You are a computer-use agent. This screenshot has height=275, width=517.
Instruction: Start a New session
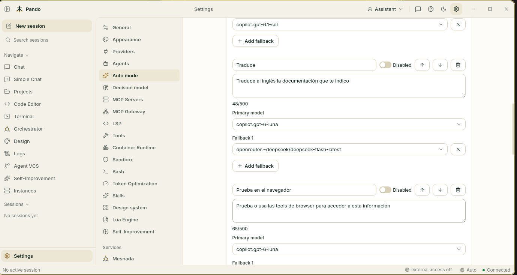point(47,26)
